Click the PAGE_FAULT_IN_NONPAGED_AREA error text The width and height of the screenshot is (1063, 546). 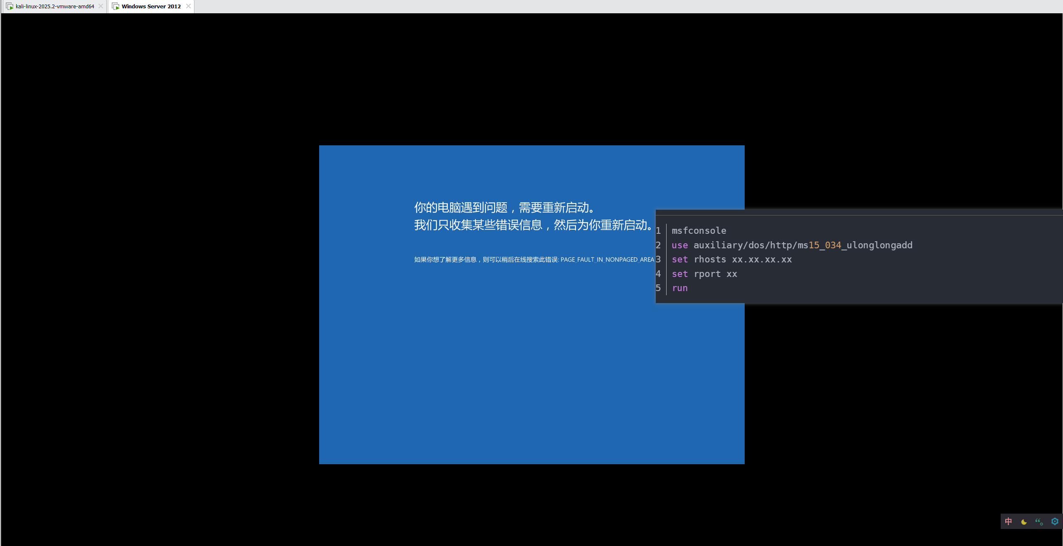pyautogui.click(x=607, y=260)
